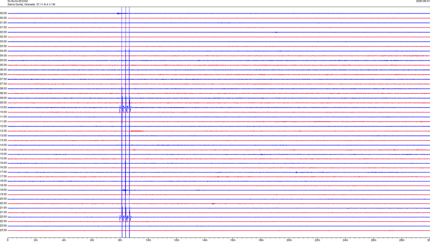The image size is (430, 242).
Task: Click the red blip on the 20:30 trace
Action: [x=213, y=203]
